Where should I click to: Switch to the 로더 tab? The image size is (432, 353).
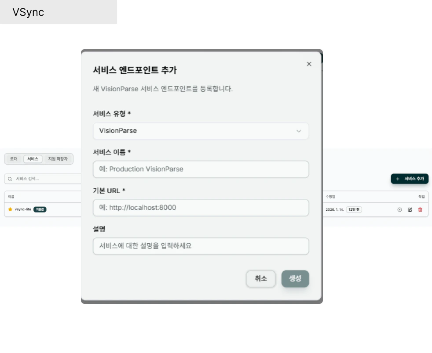click(x=14, y=159)
